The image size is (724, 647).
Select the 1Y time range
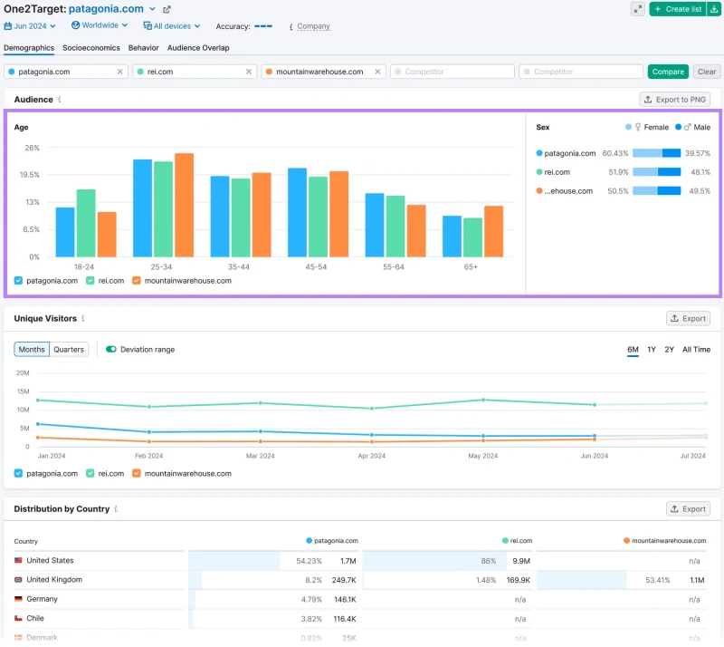pyautogui.click(x=651, y=350)
